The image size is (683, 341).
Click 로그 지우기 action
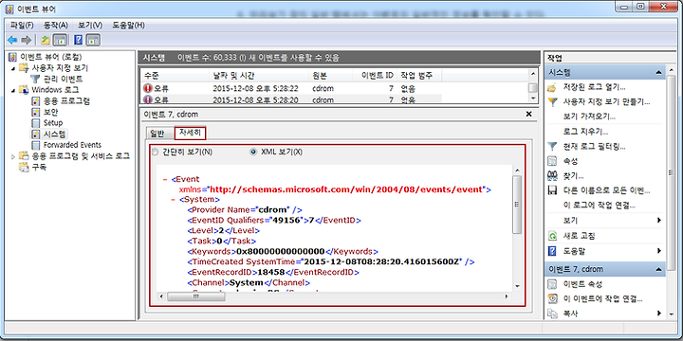[x=585, y=132]
